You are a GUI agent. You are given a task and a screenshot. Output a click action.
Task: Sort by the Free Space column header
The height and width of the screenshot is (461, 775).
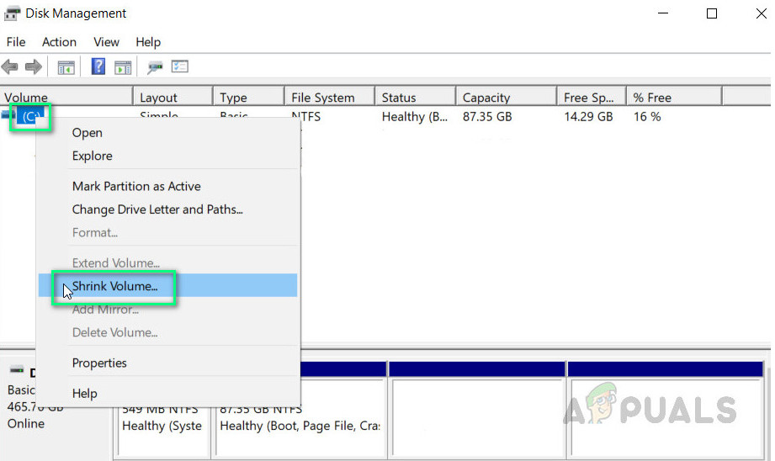[x=592, y=98]
